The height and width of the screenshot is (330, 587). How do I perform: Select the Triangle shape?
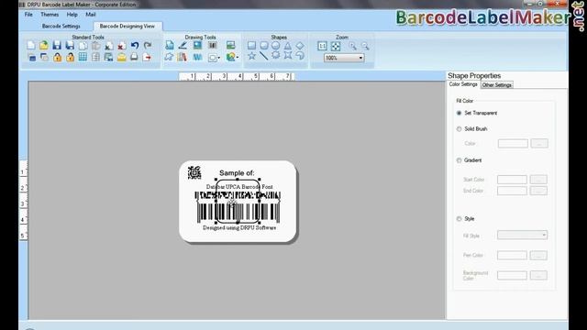[x=287, y=46]
